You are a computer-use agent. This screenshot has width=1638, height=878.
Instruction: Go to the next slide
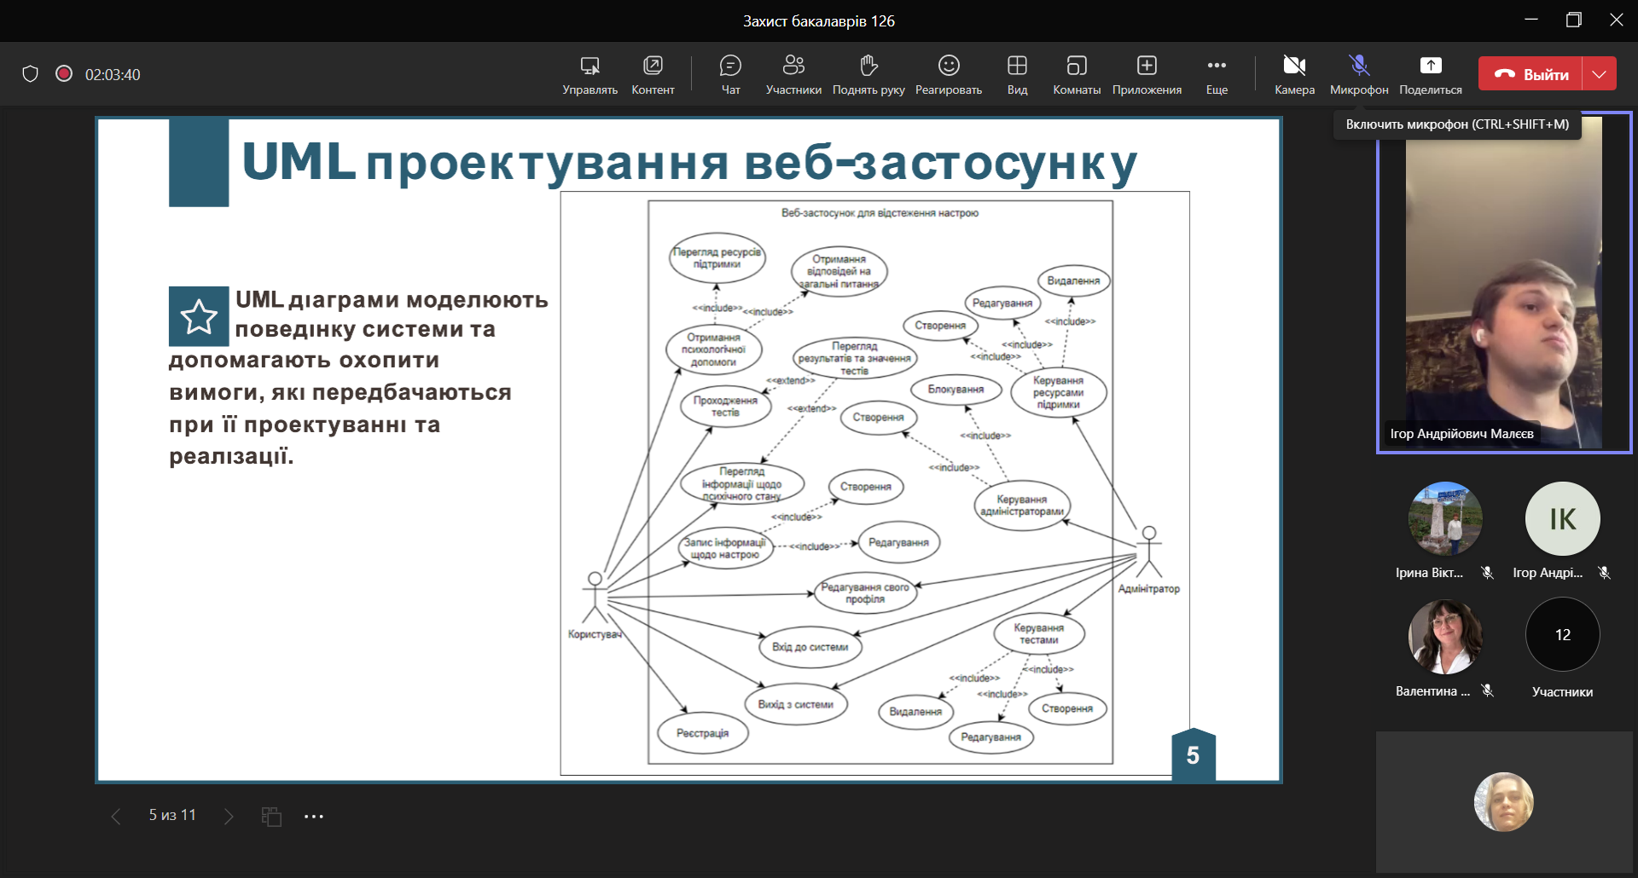(x=229, y=817)
